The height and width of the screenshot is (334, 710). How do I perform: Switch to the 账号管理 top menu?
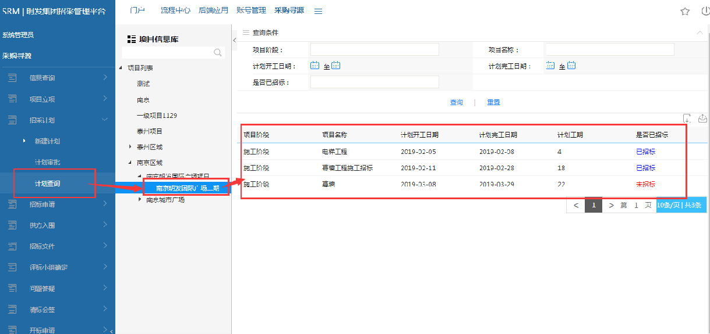[251, 10]
